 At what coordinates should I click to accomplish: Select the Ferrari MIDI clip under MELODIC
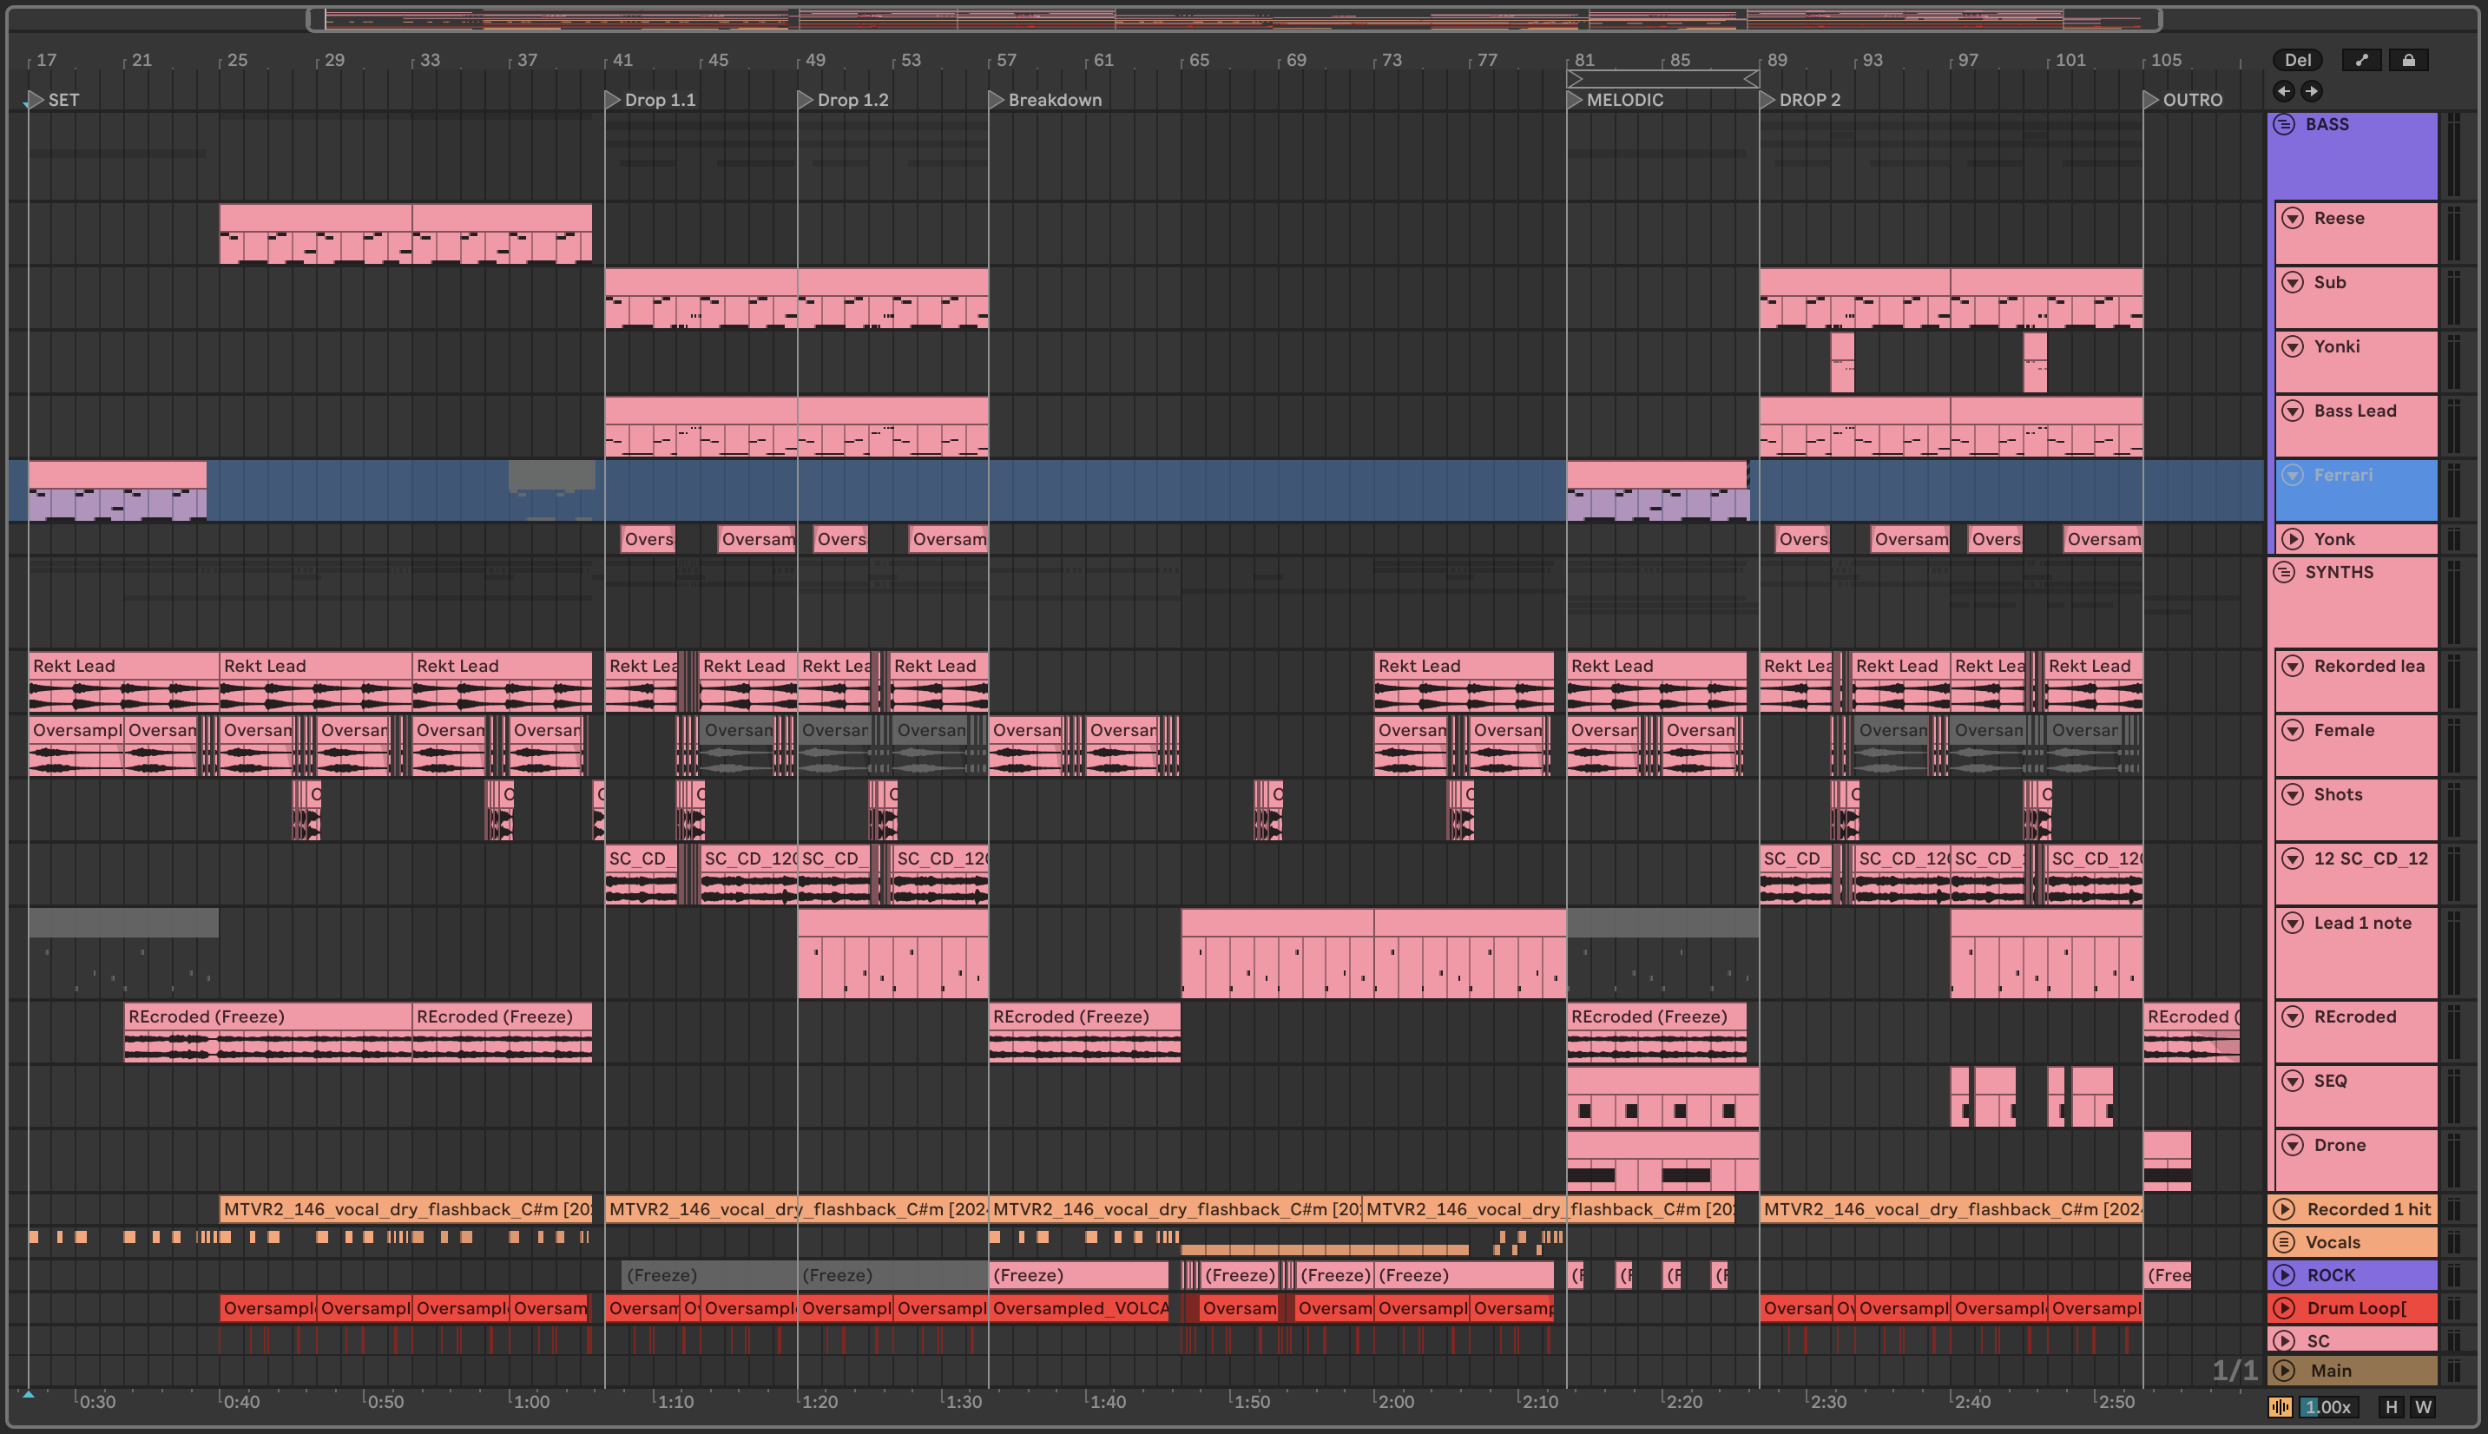pyautogui.click(x=1656, y=490)
